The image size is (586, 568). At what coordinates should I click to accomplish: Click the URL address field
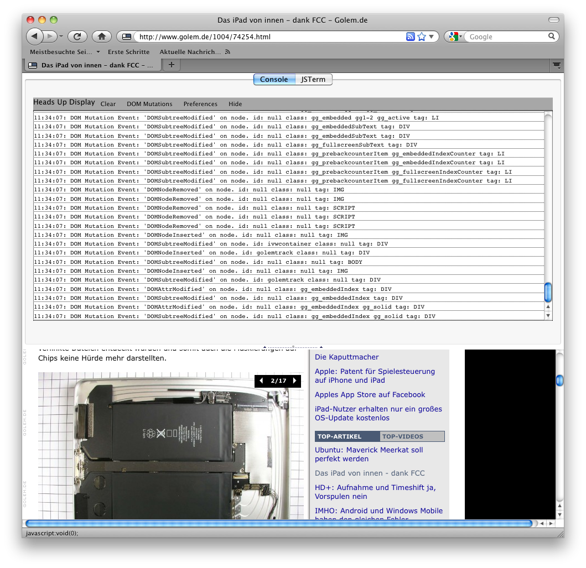click(270, 37)
